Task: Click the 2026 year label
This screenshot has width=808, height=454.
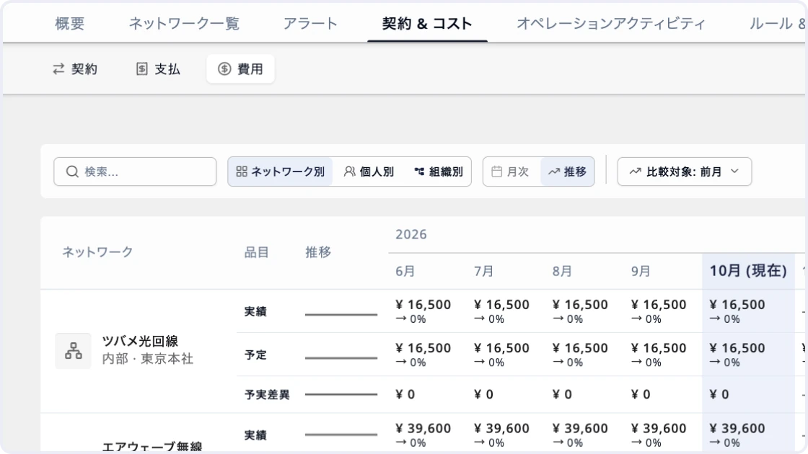Action: pyautogui.click(x=411, y=235)
